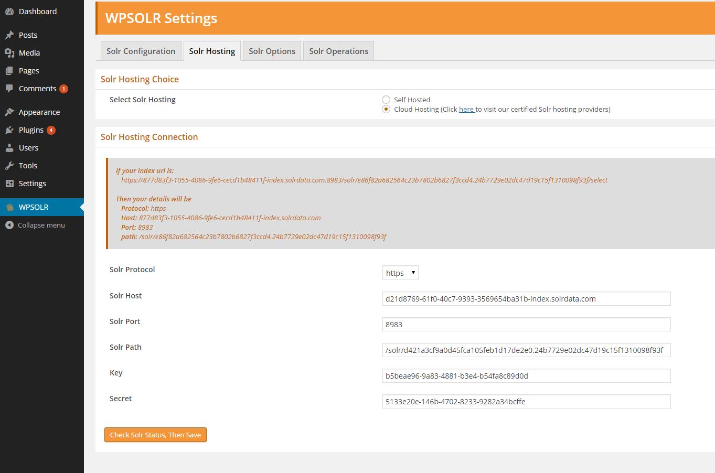This screenshot has width=715, height=473.
Task: Open the Comments menu item
Action: 42,89
